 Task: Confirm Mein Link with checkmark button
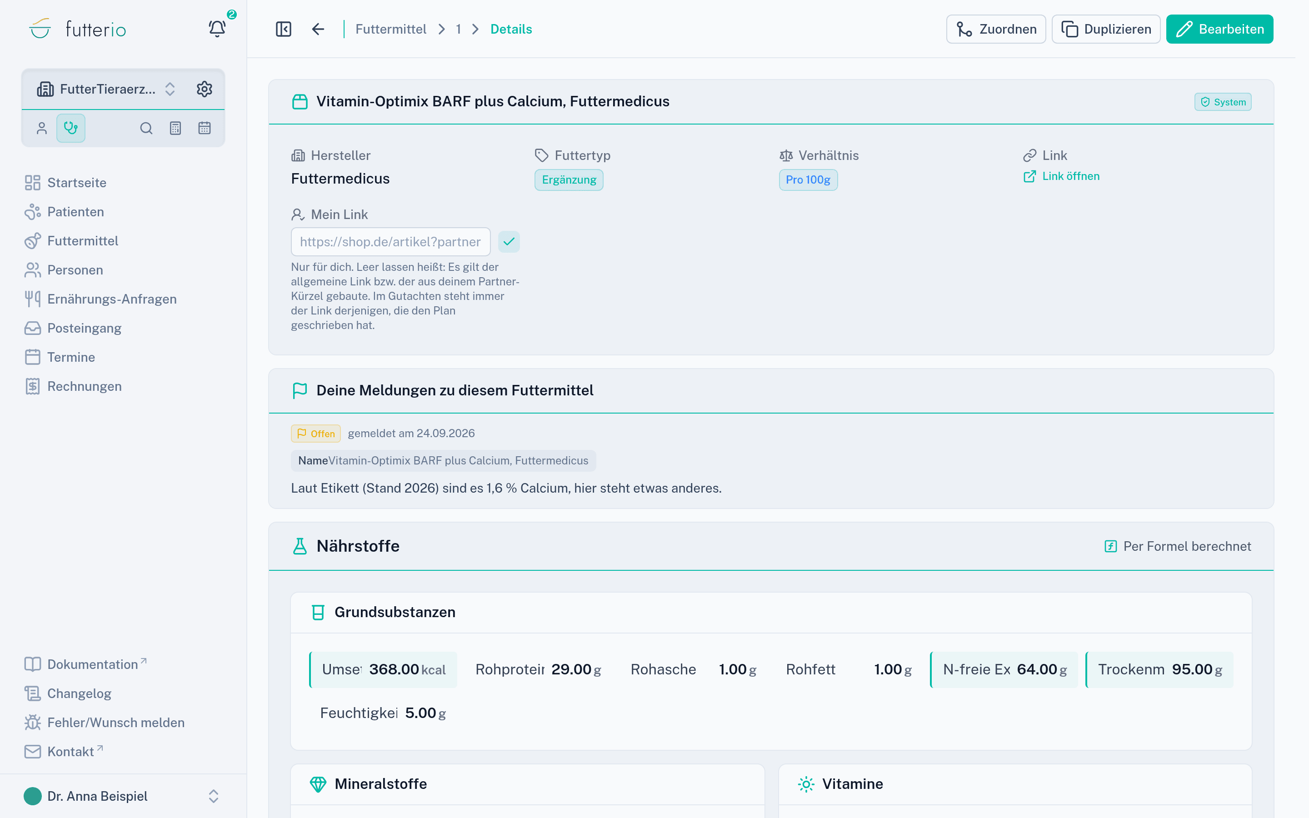pyautogui.click(x=509, y=242)
